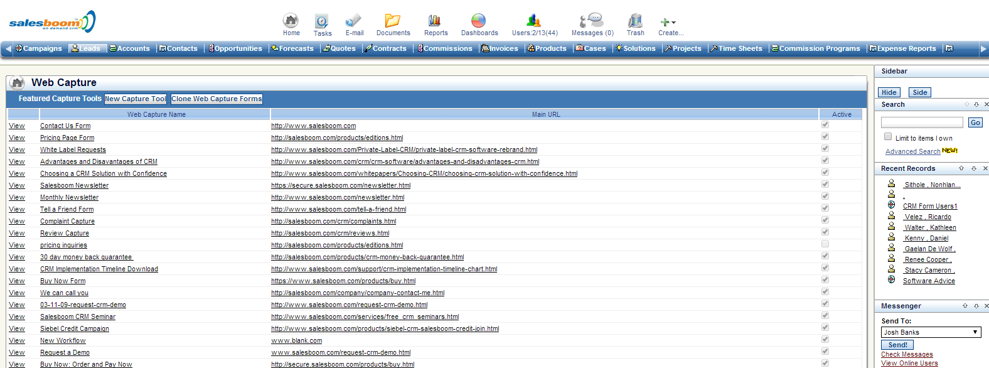
Task: Open the Campaigns tab
Action: [39, 48]
